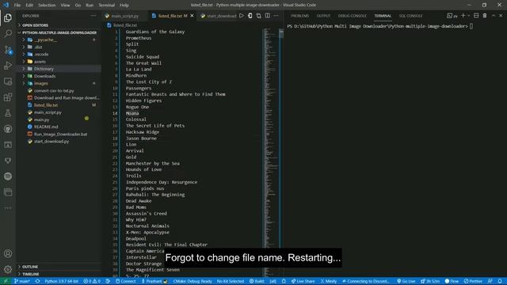The image size is (507, 285).
Task: Open the editor More Actions ellipsis
Action: pyautogui.click(x=276, y=16)
